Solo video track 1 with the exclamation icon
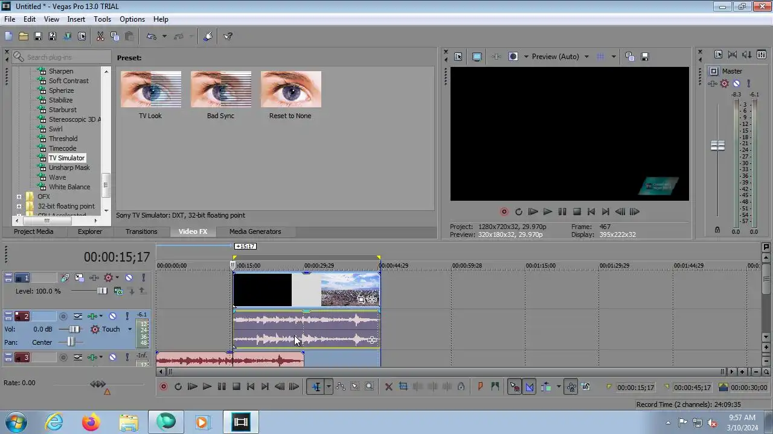The image size is (773, 434). pos(143,278)
